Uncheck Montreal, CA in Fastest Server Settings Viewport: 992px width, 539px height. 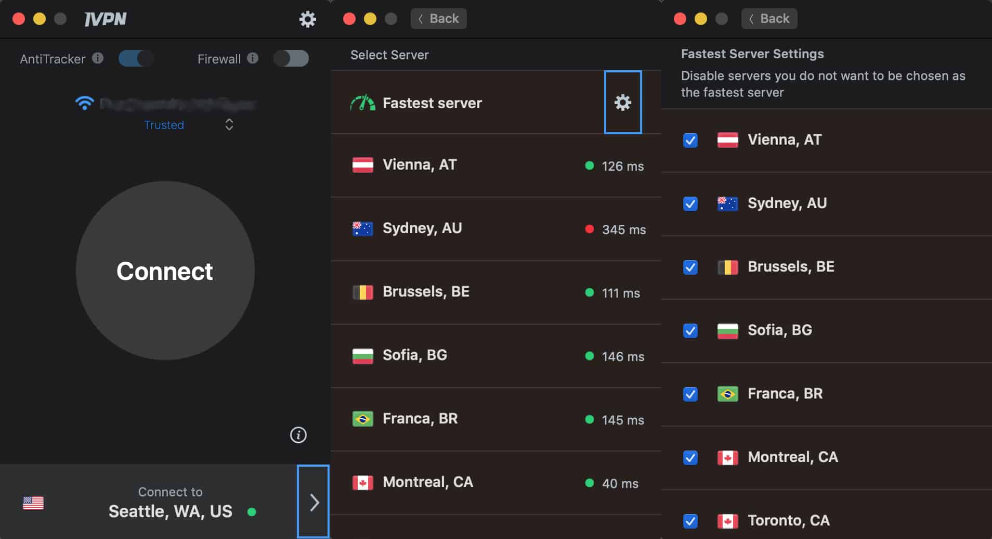pyautogui.click(x=690, y=457)
